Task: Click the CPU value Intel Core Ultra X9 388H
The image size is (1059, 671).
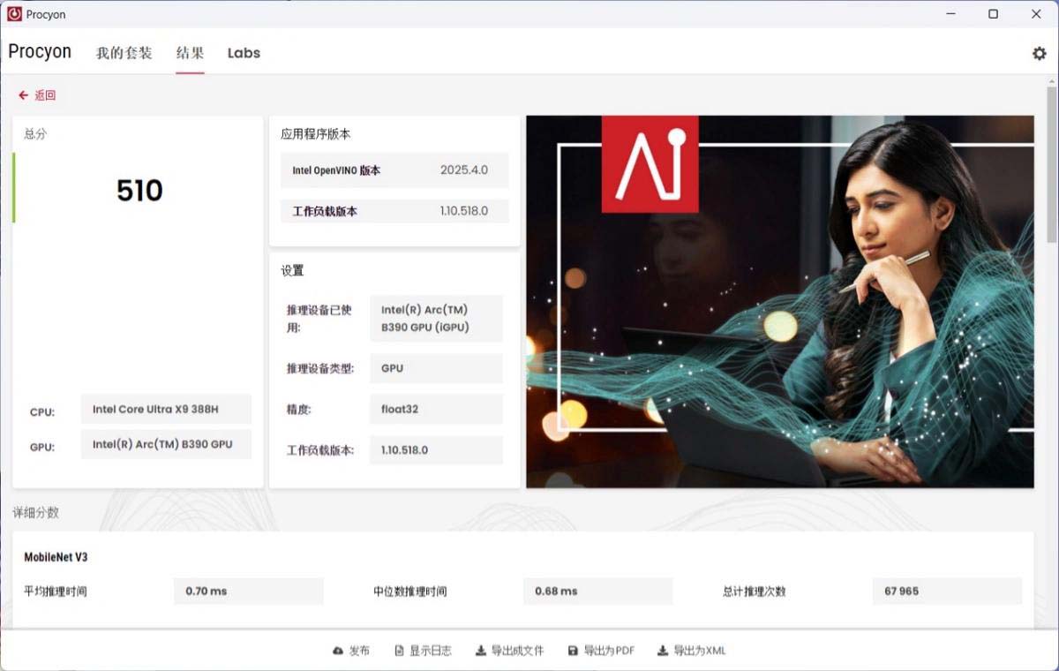Action: (166, 410)
